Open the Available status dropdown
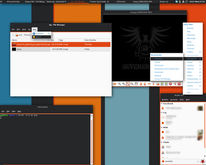The width and height of the screenshot is (206, 165). [180, 161]
